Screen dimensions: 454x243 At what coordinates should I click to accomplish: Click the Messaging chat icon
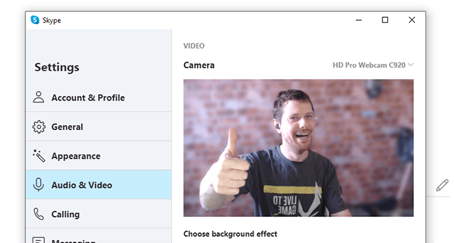pos(39,240)
